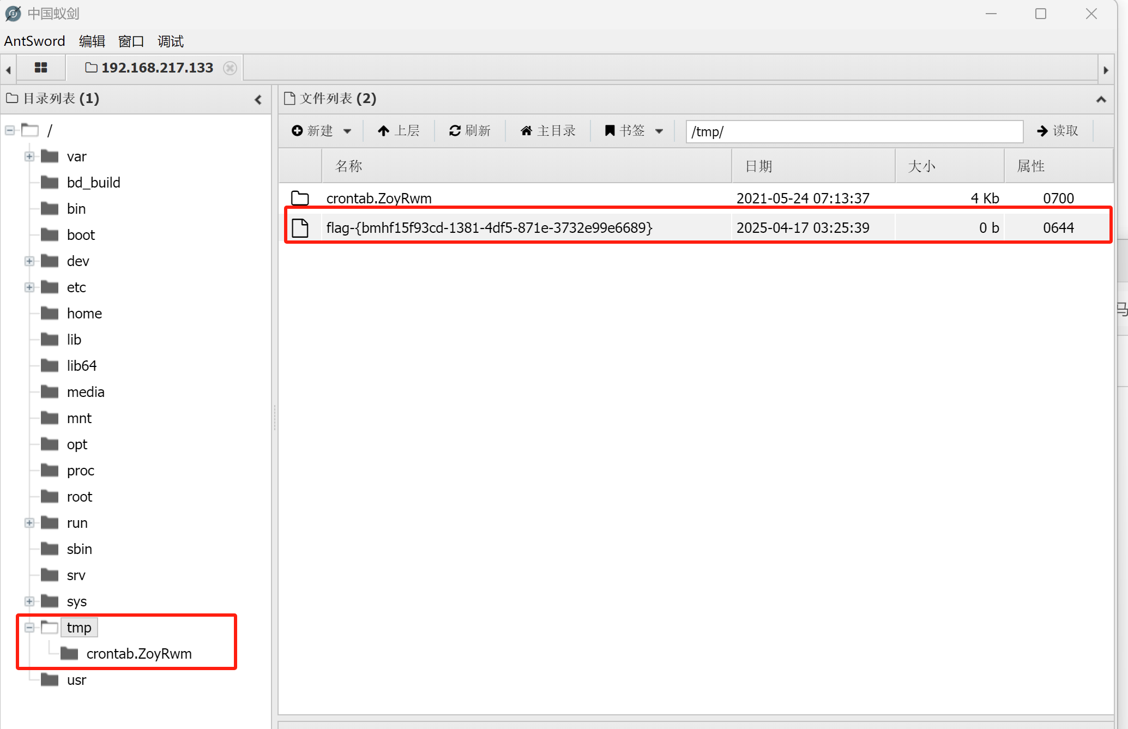Collapse the tmp folder tree node
Image resolution: width=1128 pixels, height=729 pixels.
click(x=29, y=628)
